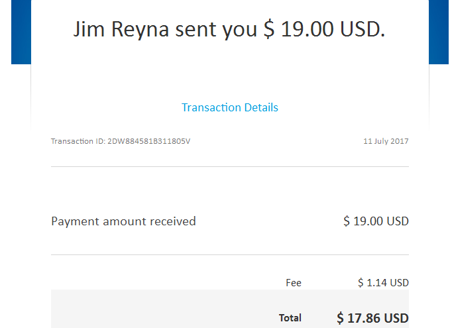The image size is (450, 328).
Task: Click the $ 1.14 USD fee amount
Action: pos(383,283)
